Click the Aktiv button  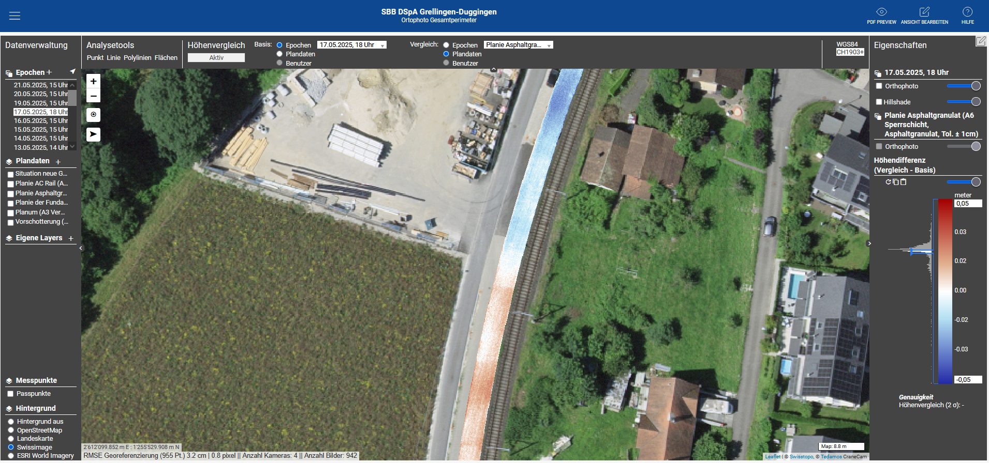(216, 58)
